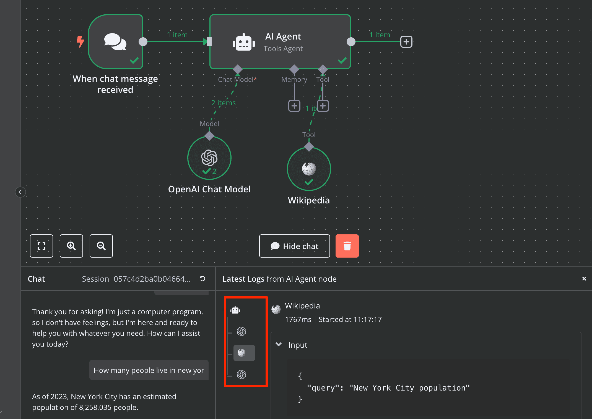Zoom in on the canvas
Viewport: 592px width, 419px height.
[71, 246]
